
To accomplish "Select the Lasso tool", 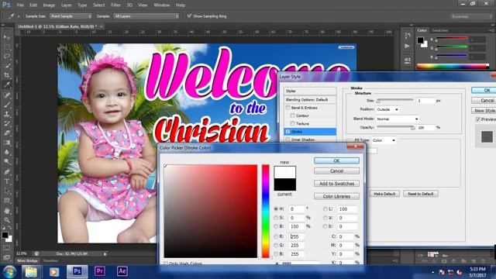I will click(7, 57).
